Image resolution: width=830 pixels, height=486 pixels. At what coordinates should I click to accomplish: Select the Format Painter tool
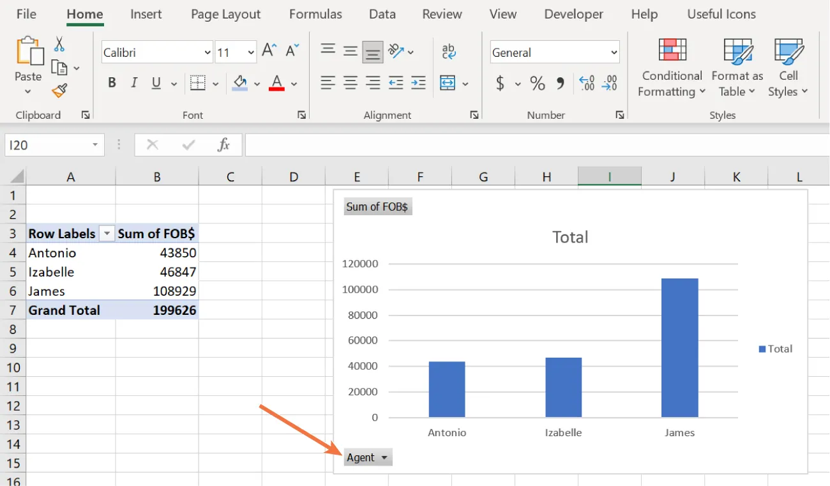(x=59, y=91)
